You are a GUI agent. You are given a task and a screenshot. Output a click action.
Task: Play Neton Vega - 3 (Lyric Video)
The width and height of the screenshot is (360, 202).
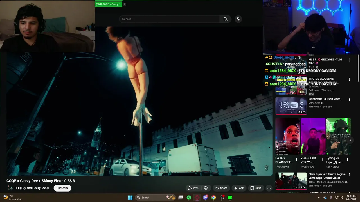(x=325, y=99)
